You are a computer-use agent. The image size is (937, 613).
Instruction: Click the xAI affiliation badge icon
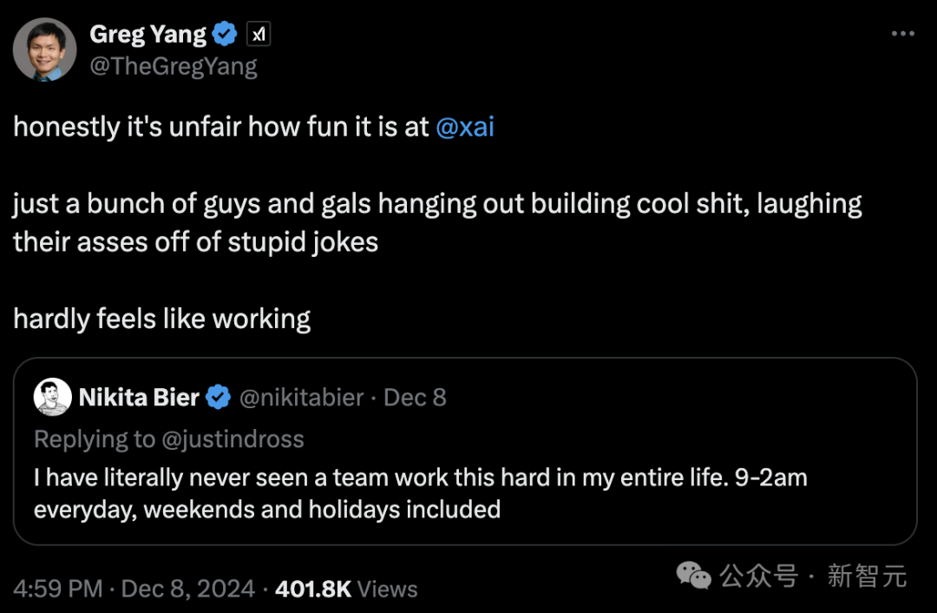(259, 35)
